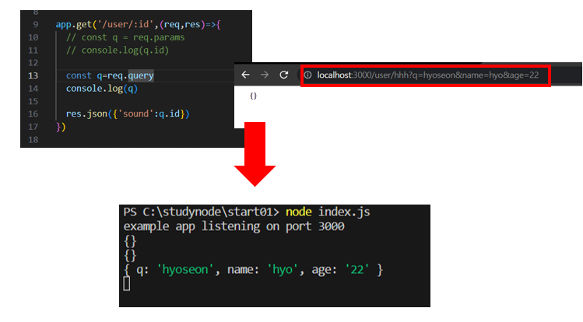Click line number 11 in editor gutter
The height and width of the screenshot is (322, 583).
33,50
